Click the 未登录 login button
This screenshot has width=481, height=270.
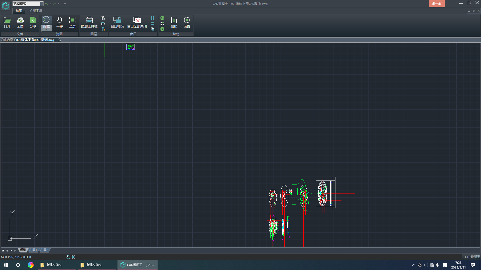[436, 3]
